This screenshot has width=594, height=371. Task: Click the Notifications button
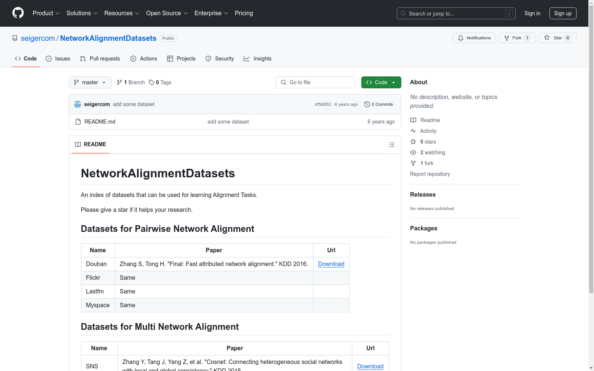point(474,38)
